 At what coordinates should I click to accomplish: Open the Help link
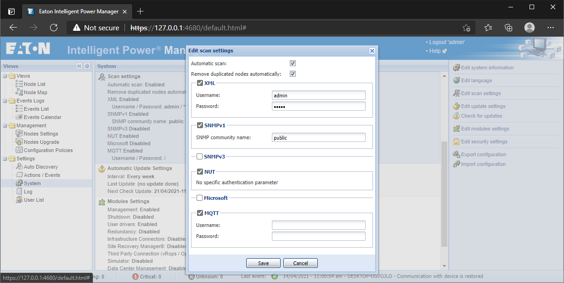tap(434, 51)
